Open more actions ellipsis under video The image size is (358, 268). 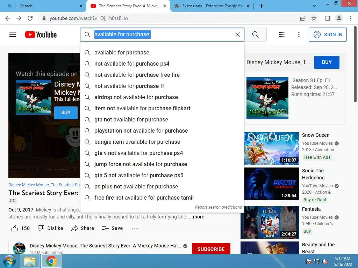[x=135, y=229]
